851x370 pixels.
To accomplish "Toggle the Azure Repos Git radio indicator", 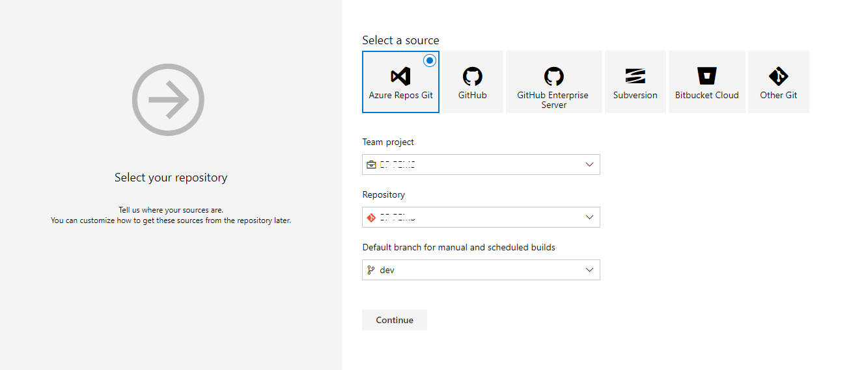I will coord(429,60).
